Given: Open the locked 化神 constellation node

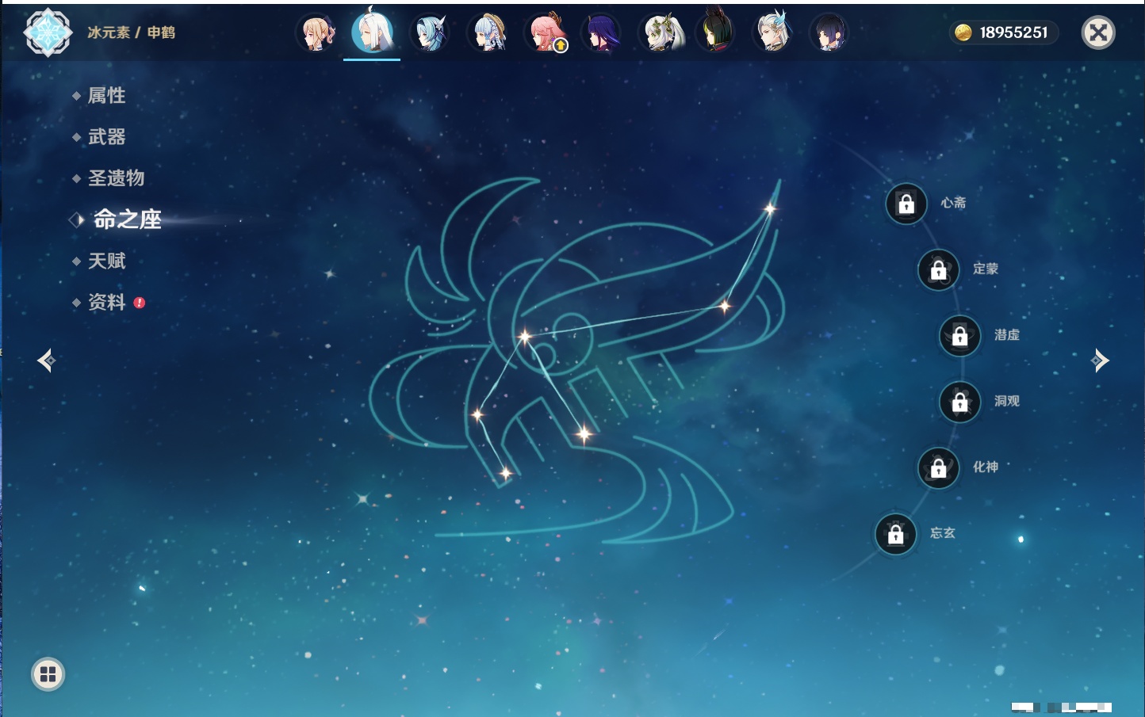Looking at the screenshot, I should pyautogui.click(x=939, y=467).
